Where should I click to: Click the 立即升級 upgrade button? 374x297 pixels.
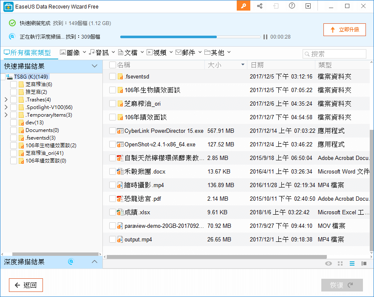[345, 30]
